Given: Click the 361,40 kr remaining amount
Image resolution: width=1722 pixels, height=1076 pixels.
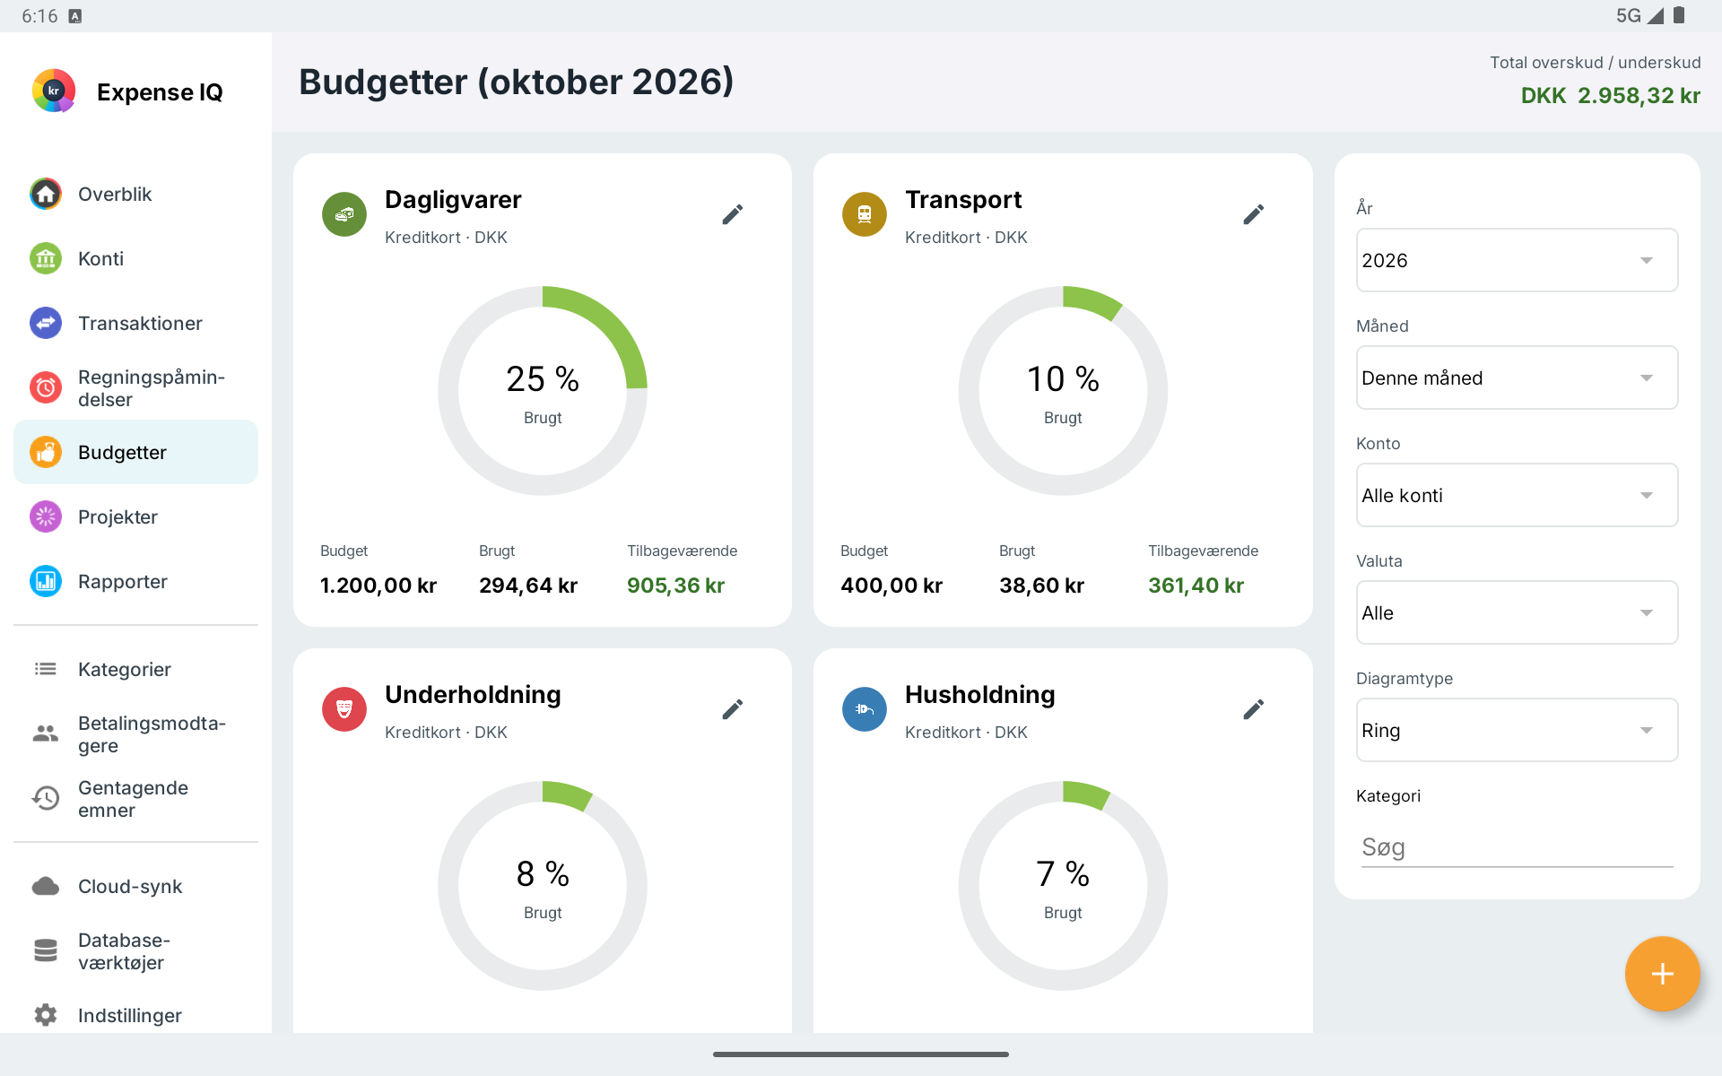Looking at the screenshot, I should pos(1196,586).
